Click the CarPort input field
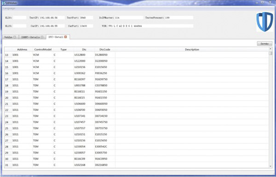Viewport: 276px width, 177px height. coord(86,26)
